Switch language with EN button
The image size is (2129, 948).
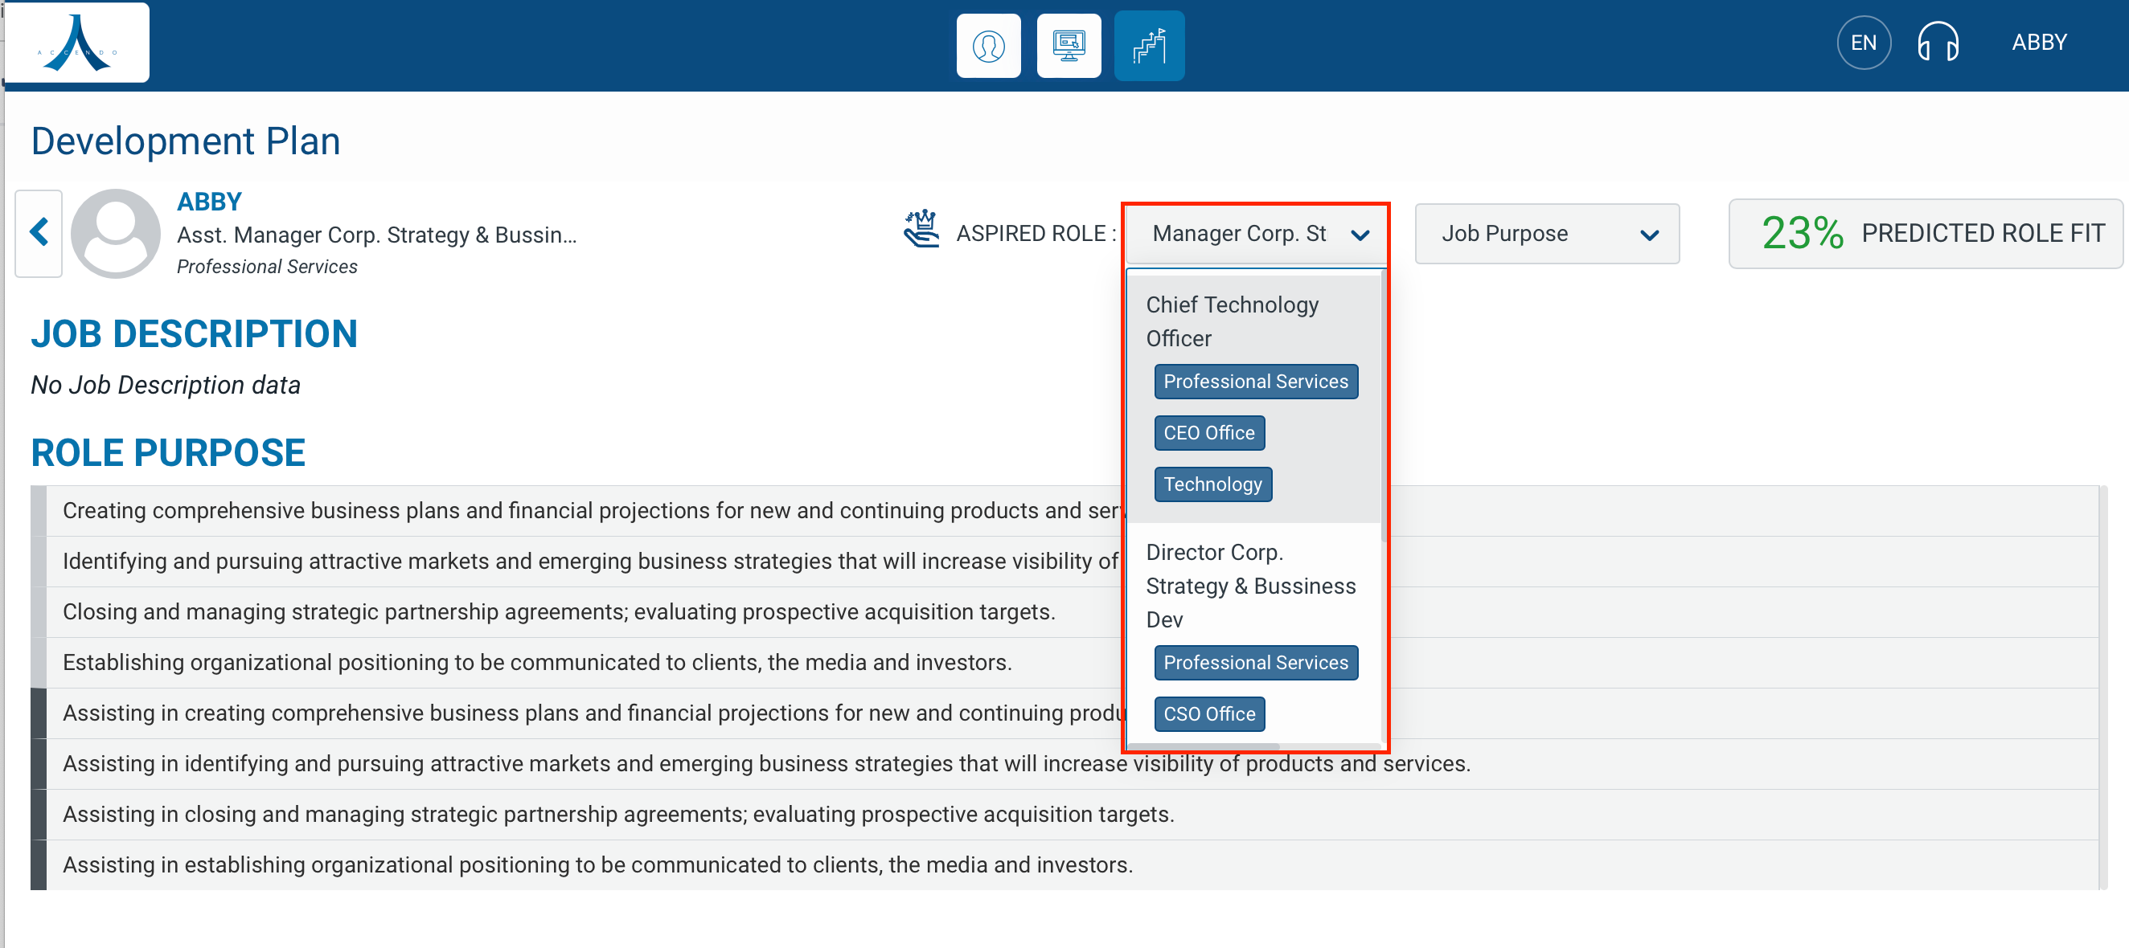click(1862, 43)
